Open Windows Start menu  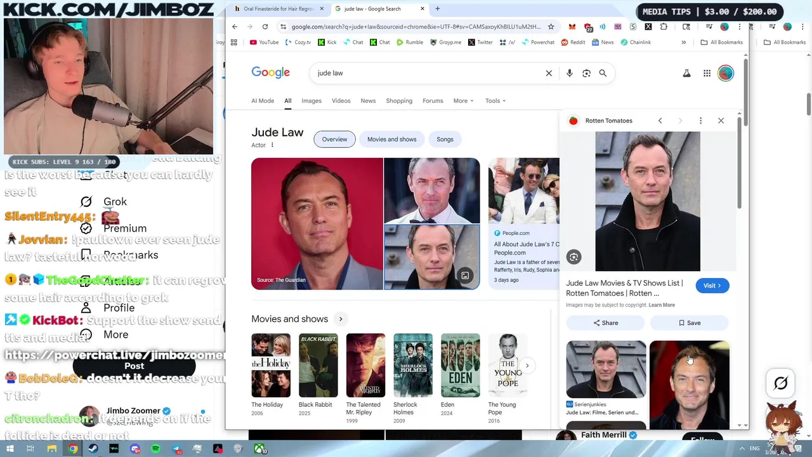pyautogui.click(x=10, y=449)
